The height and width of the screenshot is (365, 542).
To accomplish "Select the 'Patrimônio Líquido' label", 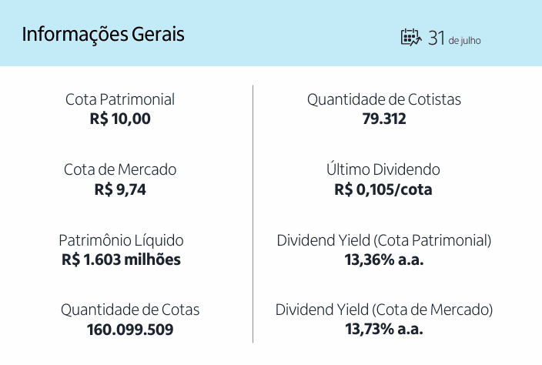I will 121,240.
